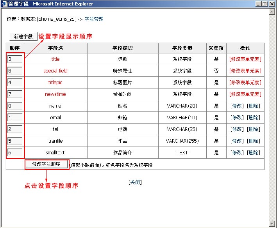Click the Internet Explorer title bar icon
The height and width of the screenshot is (228, 277).
4,4
